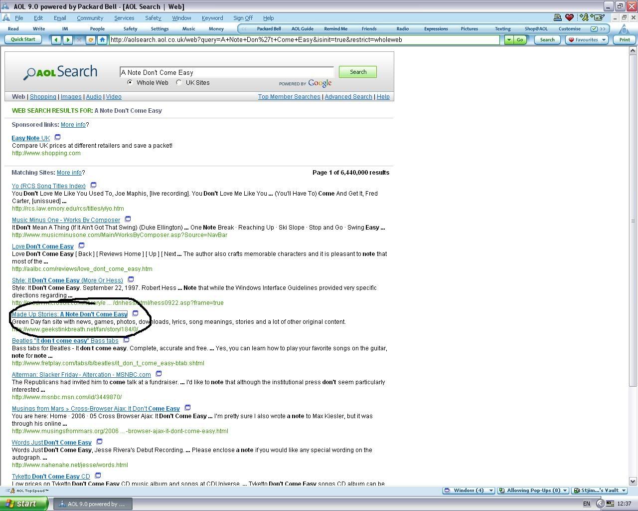Viewport: 638px width, 511px height.
Task: Click the Home page house icon
Action: click(102, 40)
